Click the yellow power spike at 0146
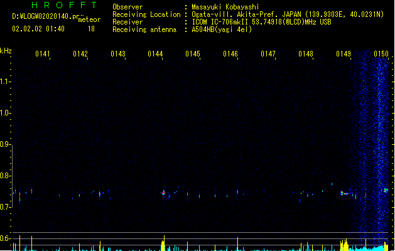Screen dimensions: 395x251 point(237,243)
